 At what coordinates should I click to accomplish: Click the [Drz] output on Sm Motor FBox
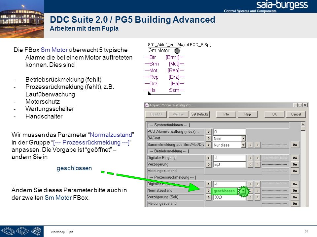(174, 77)
